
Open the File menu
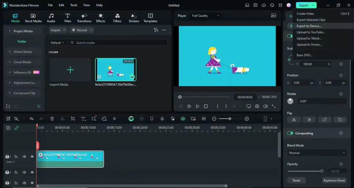50,5
